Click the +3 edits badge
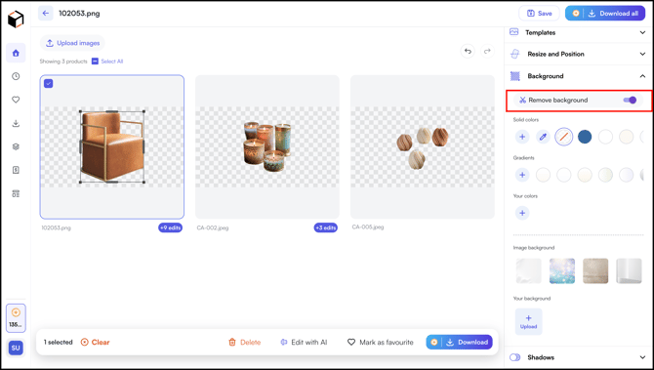 (x=326, y=227)
